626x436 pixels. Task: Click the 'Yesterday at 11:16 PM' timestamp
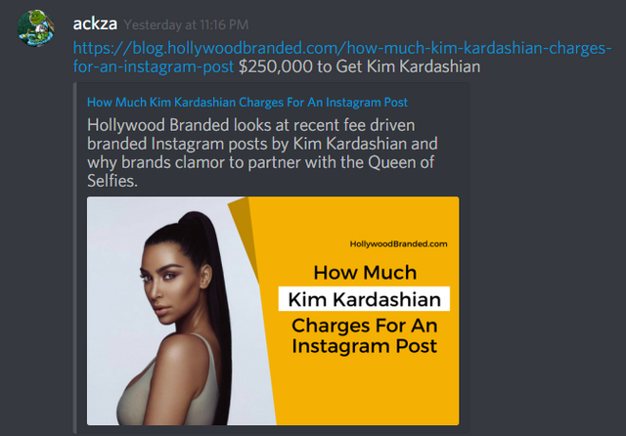pyautogui.click(x=186, y=24)
